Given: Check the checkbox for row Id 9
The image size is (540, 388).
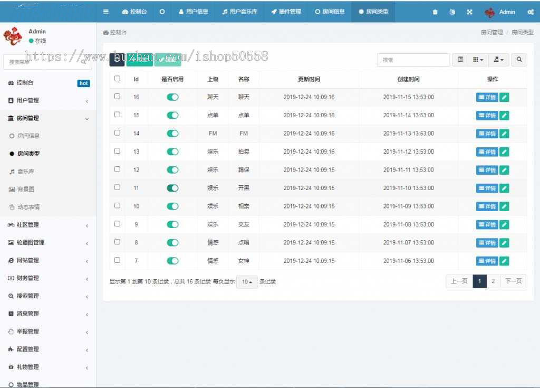Looking at the screenshot, I should (117, 223).
